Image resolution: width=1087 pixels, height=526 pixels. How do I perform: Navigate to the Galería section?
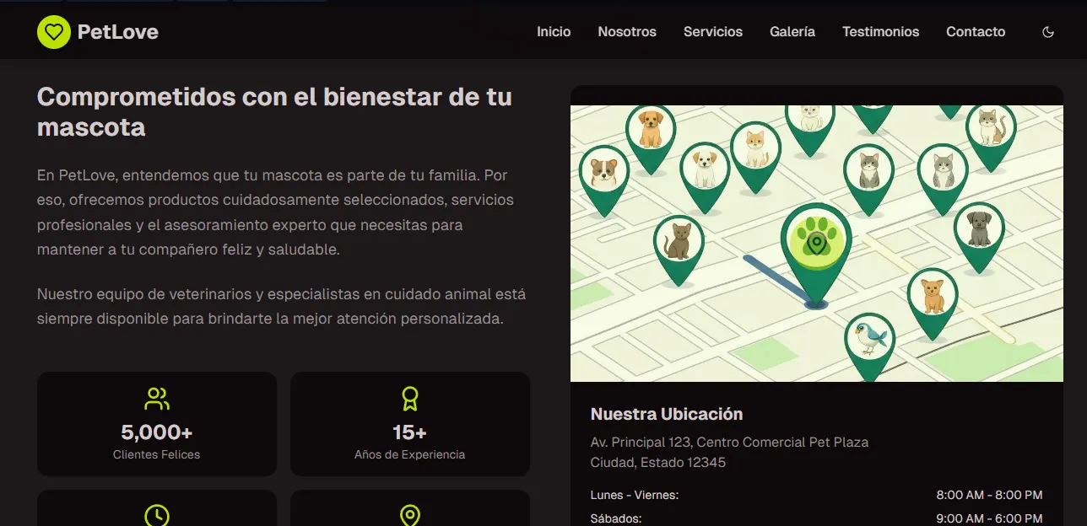(x=792, y=32)
